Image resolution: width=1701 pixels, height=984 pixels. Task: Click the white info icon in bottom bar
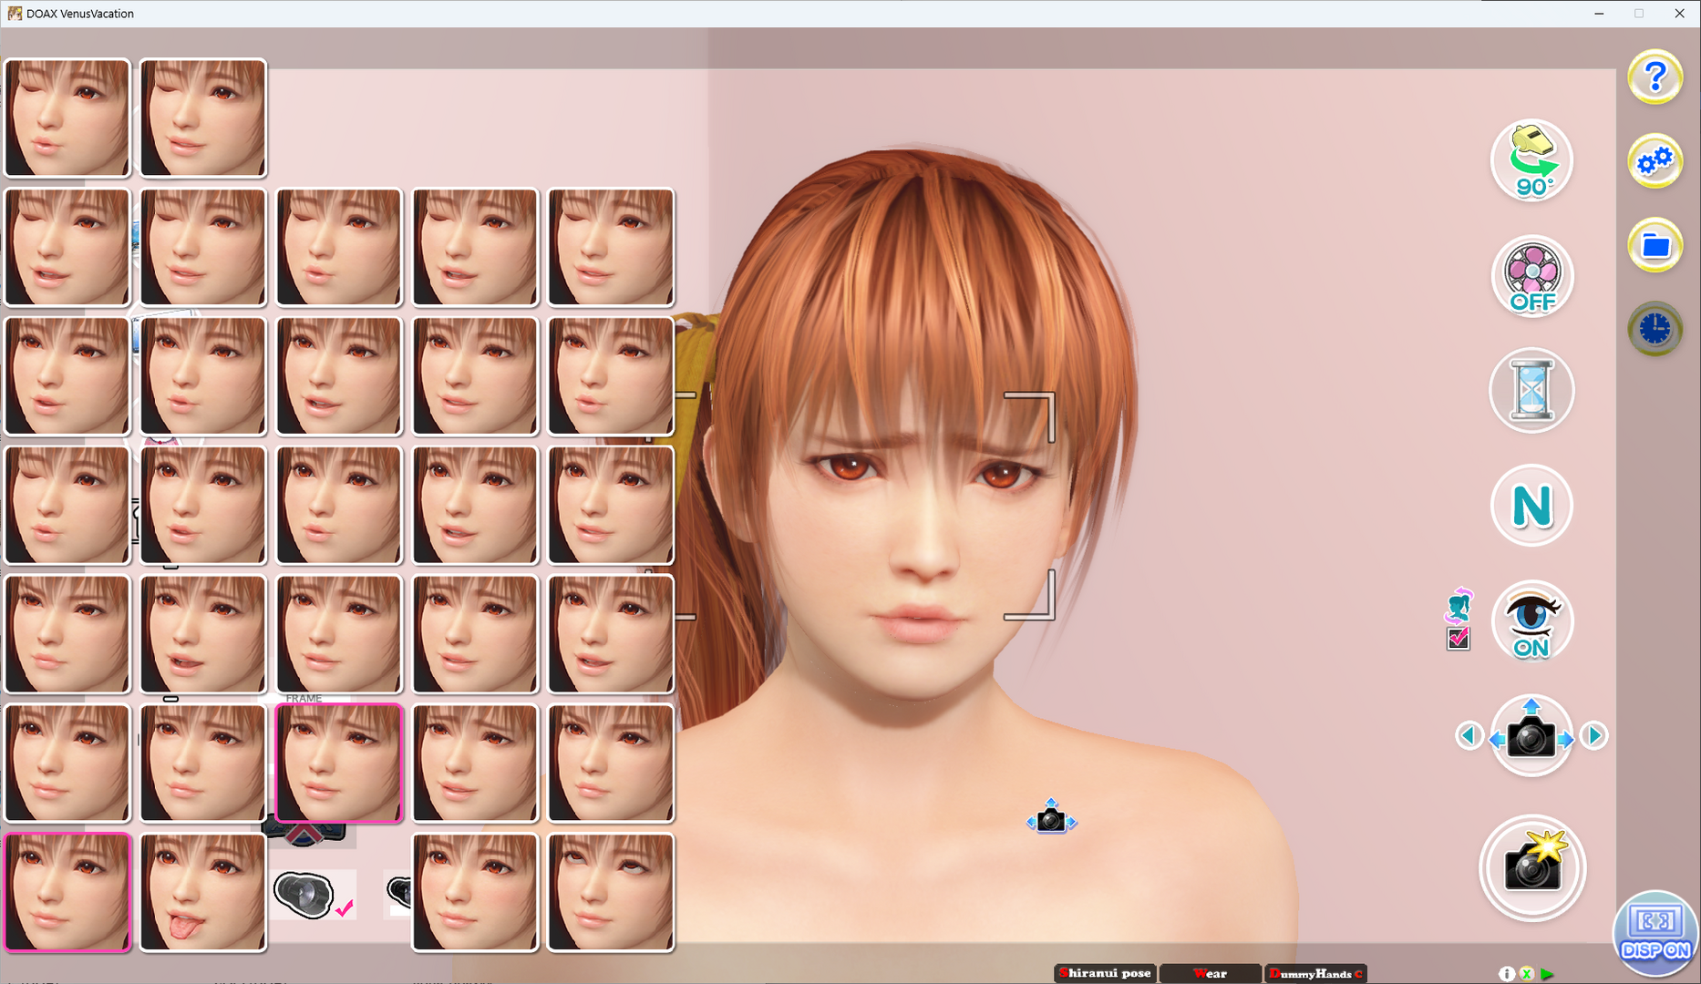pyautogui.click(x=1507, y=974)
